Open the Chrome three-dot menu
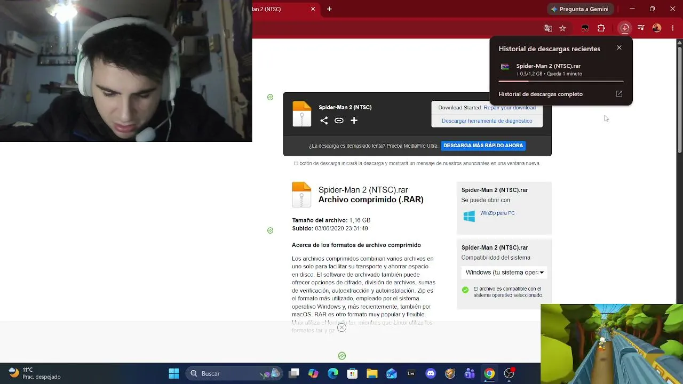 click(x=673, y=28)
